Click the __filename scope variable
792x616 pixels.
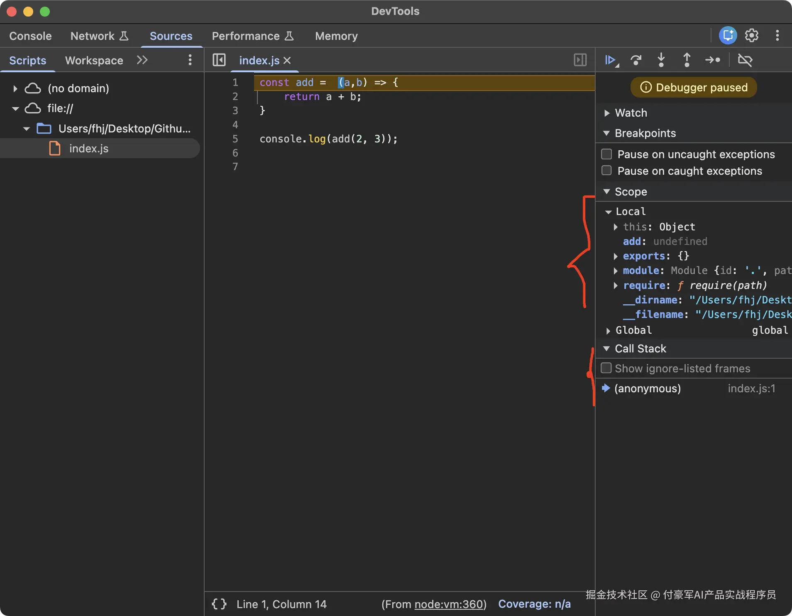click(707, 315)
